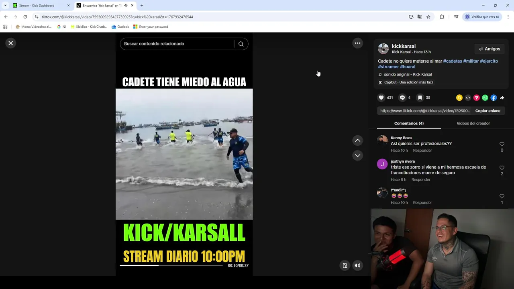Image resolution: width=514 pixels, height=289 pixels.
Task: Open the Outlook bookmark
Action: pyautogui.click(x=120, y=27)
